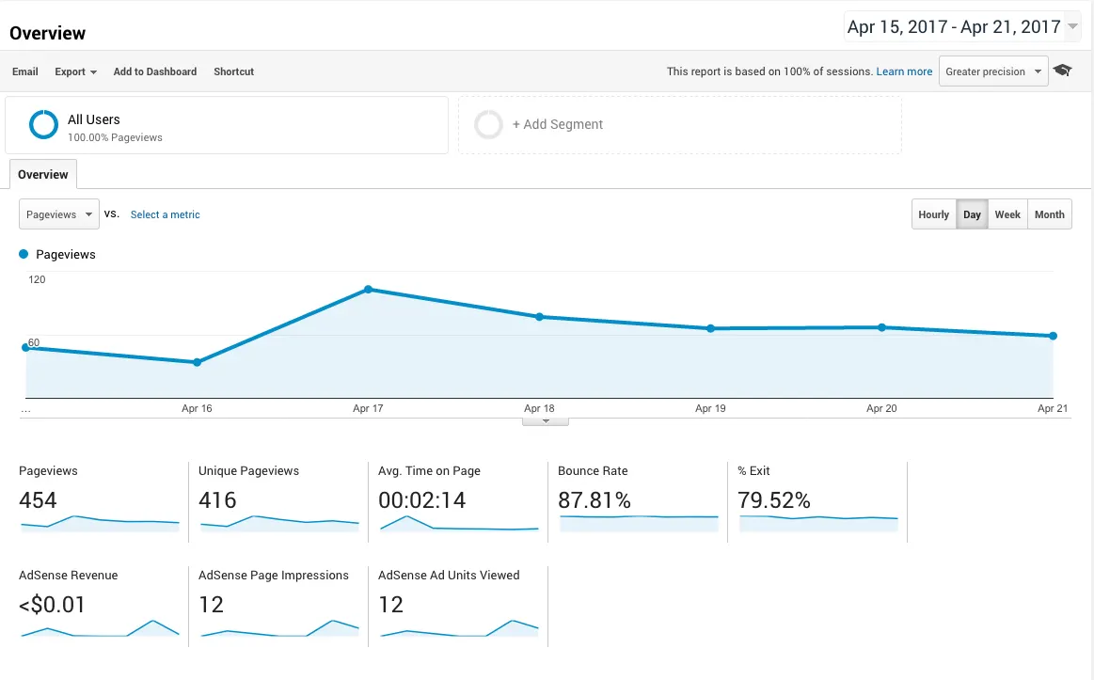Switch chart granularity to Month
The height and width of the screenshot is (680, 1094).
[1050, 214]
